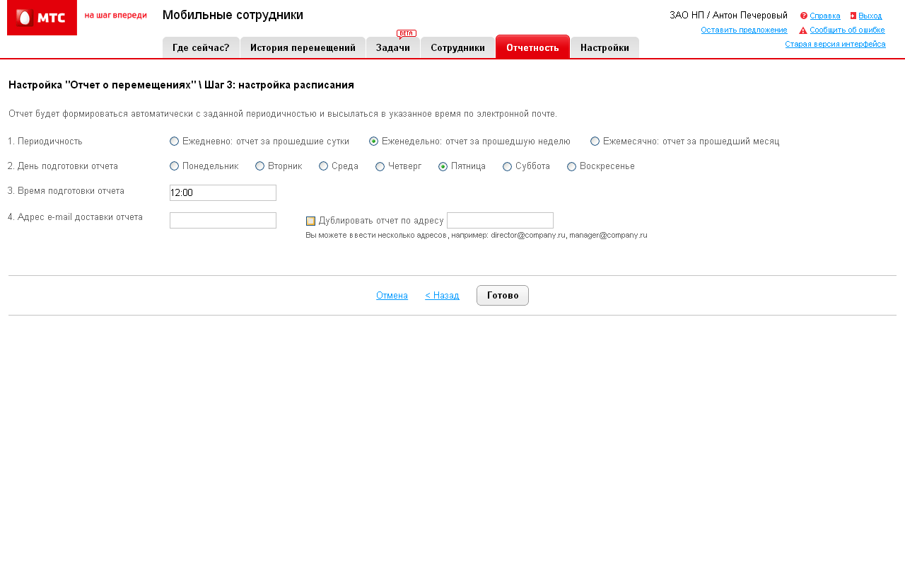The image size is (905, 566).
Task: Click the red exit icon near Выход
Action: pyautogui.click(x=853, y=16)
